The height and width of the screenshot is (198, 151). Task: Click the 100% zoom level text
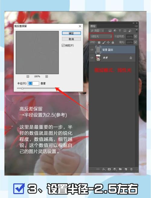point(37,76)
